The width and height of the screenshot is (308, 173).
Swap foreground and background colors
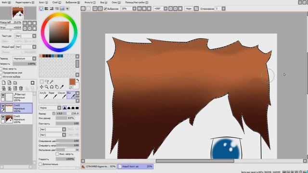(77, 80)
